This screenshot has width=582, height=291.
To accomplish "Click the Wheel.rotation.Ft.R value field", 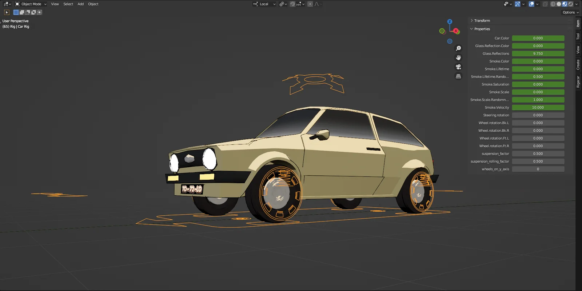I will tap(538, 146).
